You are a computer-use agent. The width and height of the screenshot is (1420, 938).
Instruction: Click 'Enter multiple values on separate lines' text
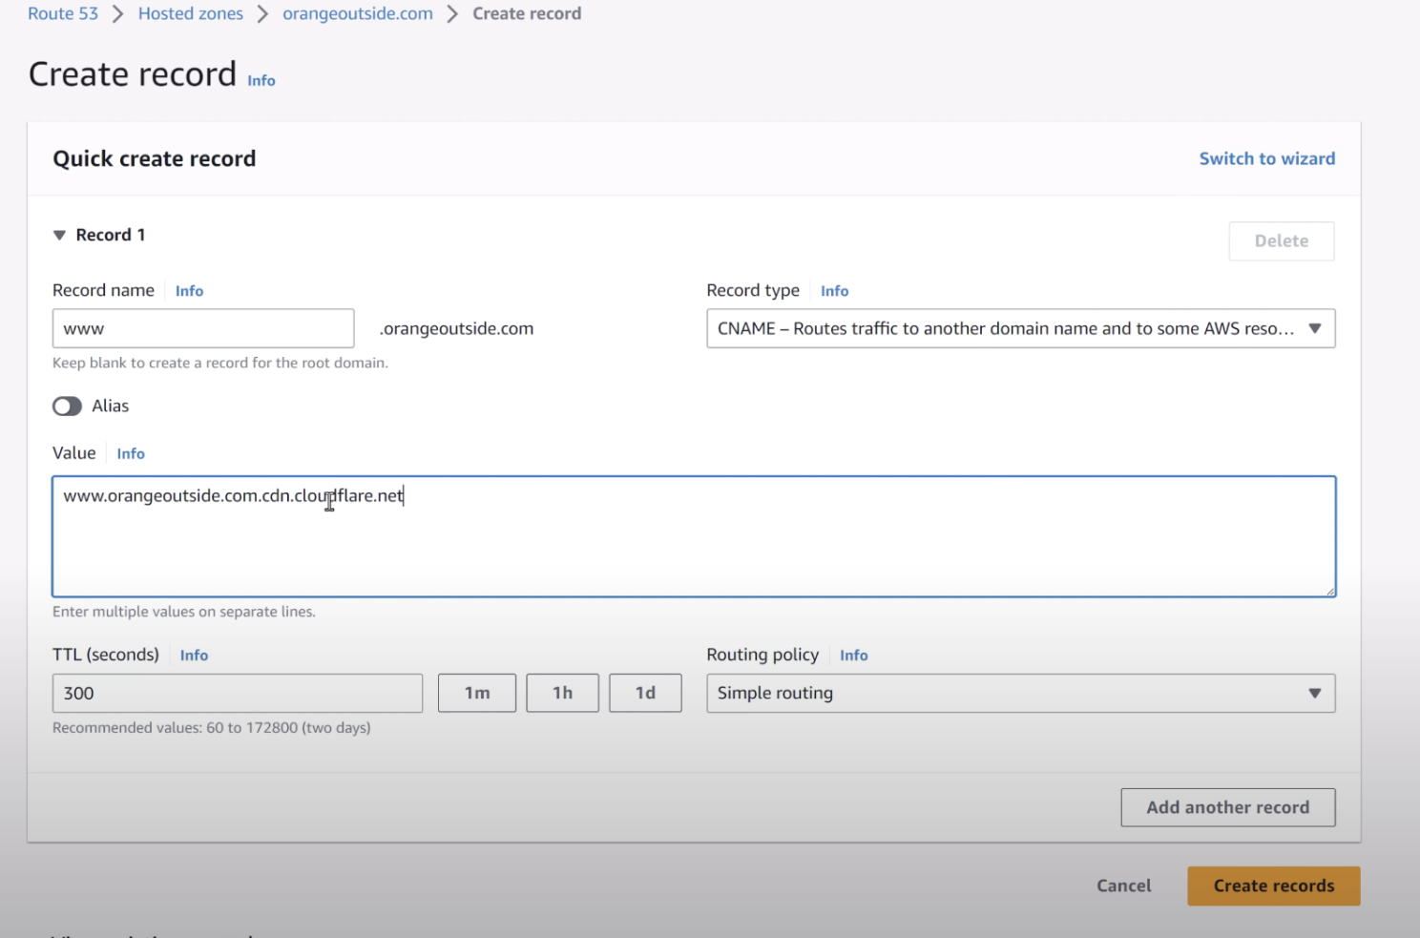[184, 612]
